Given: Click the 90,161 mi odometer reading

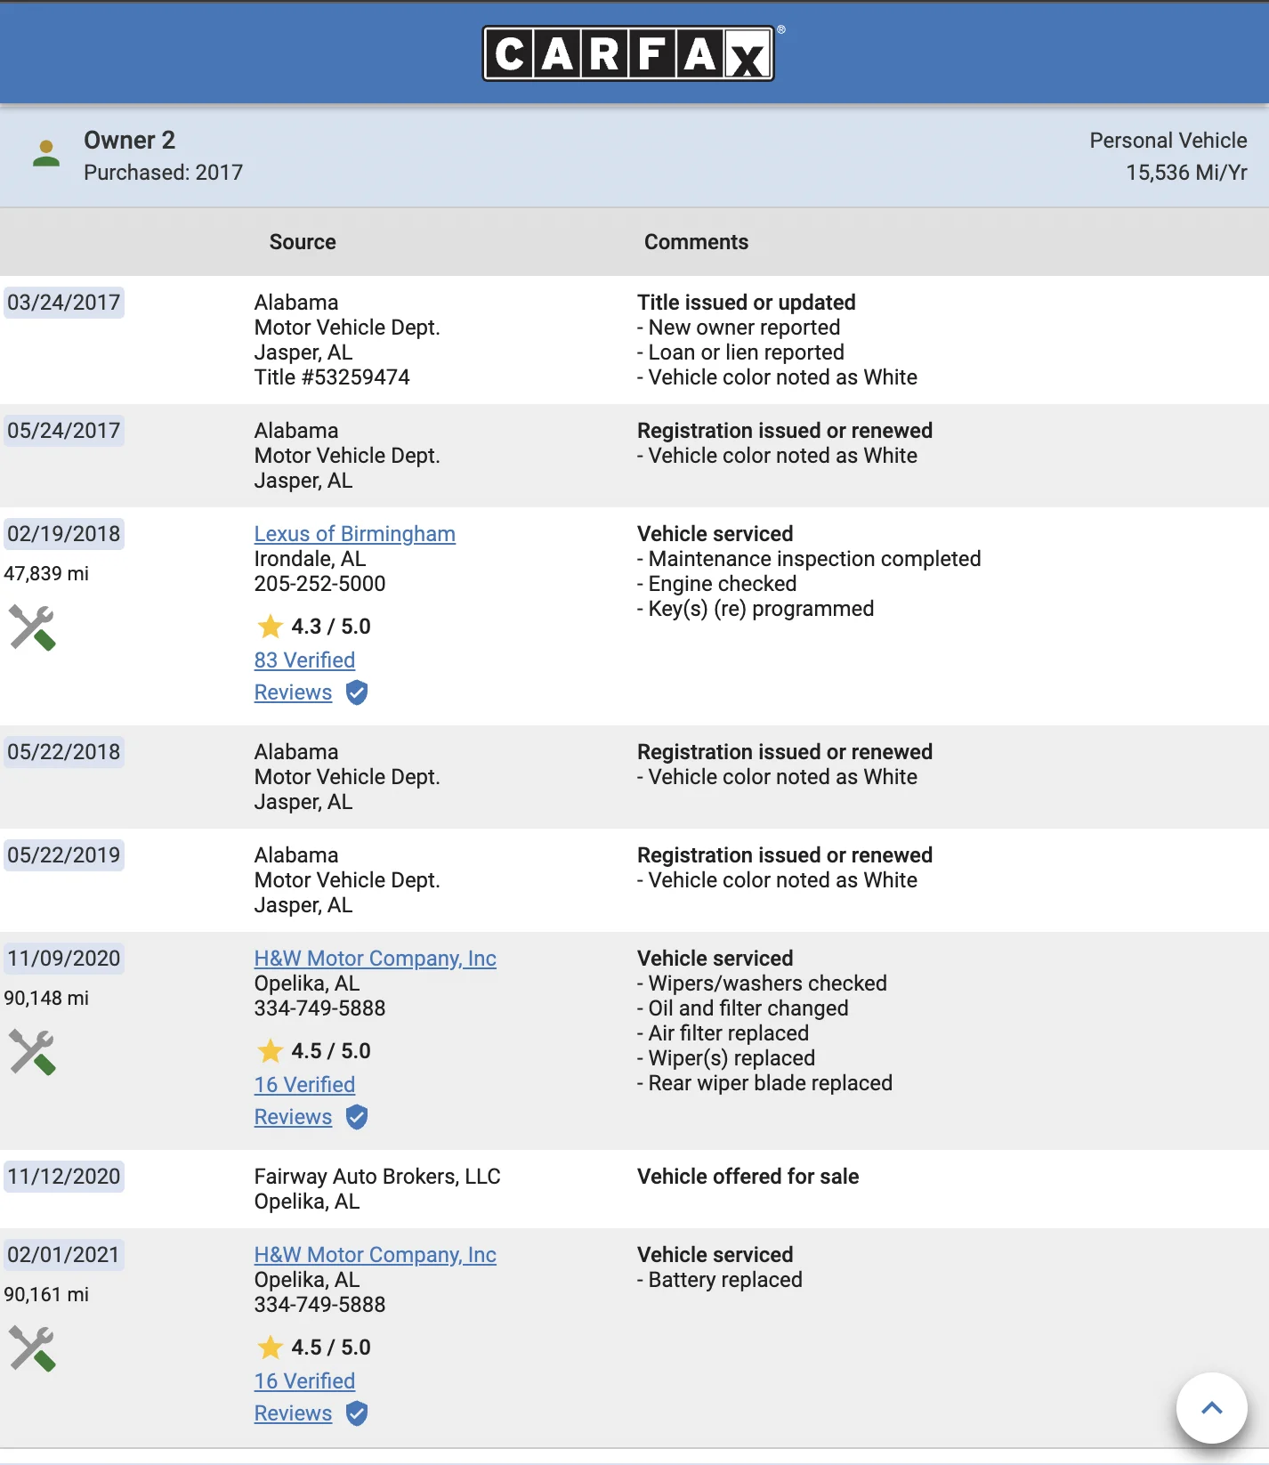Looking at the screenshot, I should [46, 1295].
